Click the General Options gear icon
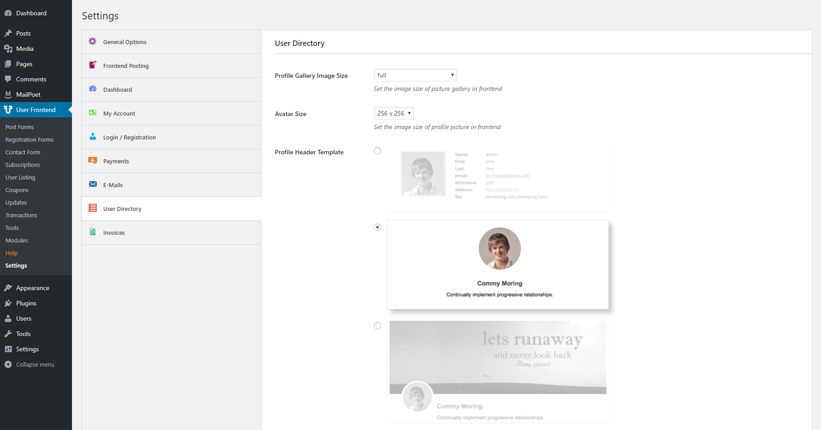Image resolution: width=821 pixels, height=430 pixels. pos(93,41)
